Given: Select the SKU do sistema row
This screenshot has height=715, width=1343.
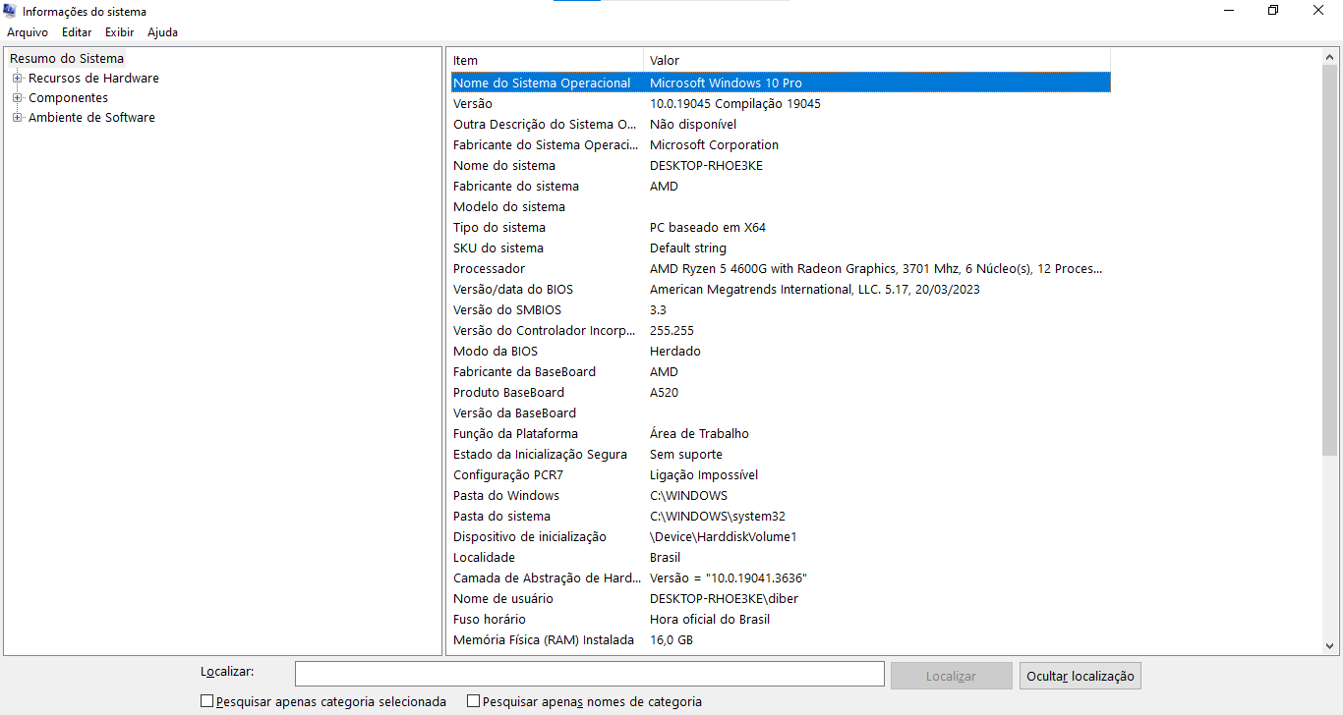Looking at the screenshot, I should point(780,248).
